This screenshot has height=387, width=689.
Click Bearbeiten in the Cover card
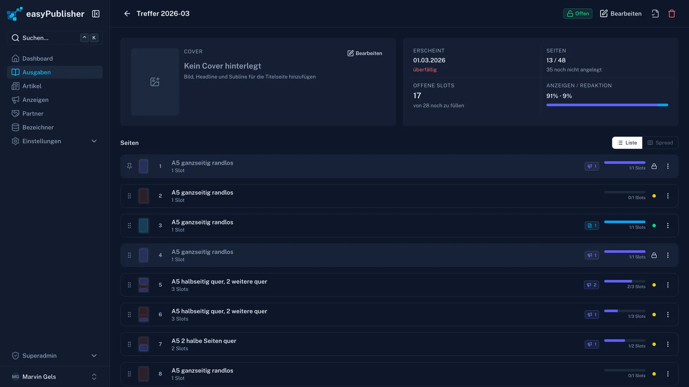coord(365,53)
